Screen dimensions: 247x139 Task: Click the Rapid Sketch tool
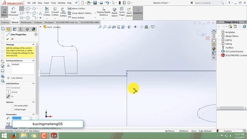[129, 12]
